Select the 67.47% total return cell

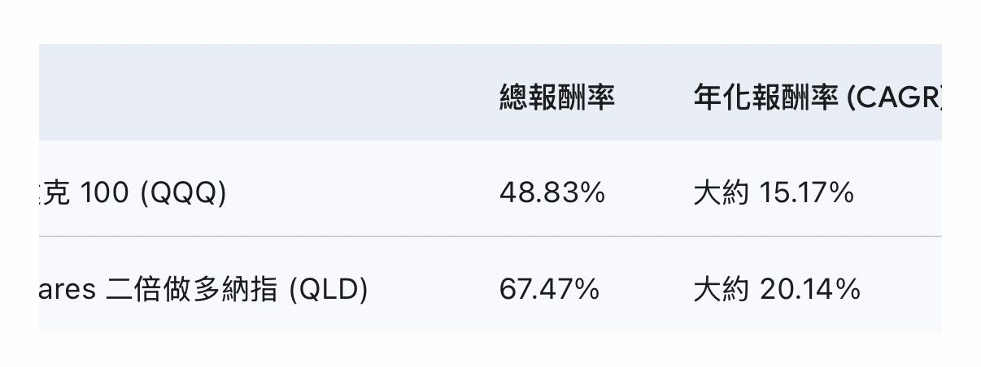coord(549,289)
